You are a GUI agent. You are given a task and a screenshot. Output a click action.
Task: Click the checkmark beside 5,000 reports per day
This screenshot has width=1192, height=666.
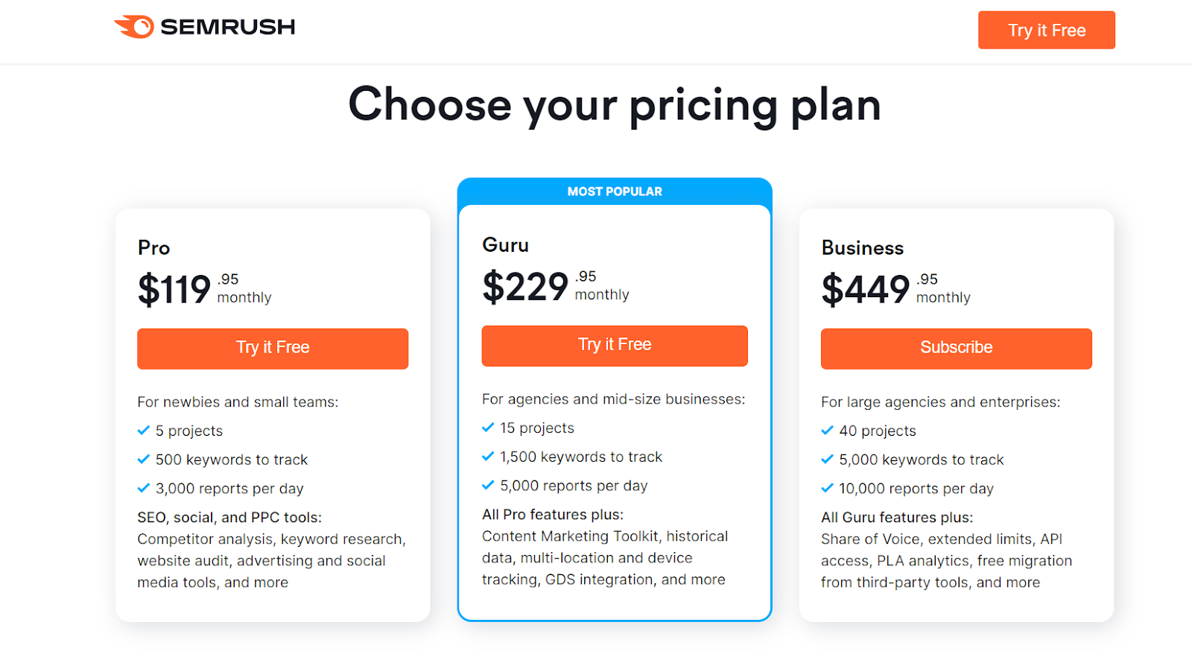click(488, 486)
